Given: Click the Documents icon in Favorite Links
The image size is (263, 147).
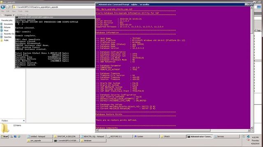Looking at the screenshot, I should [x=2, y=24].
